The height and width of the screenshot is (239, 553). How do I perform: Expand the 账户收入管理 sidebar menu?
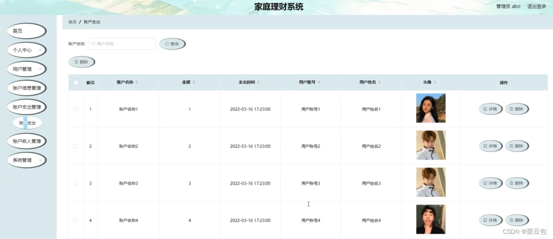tap(26, 141)
